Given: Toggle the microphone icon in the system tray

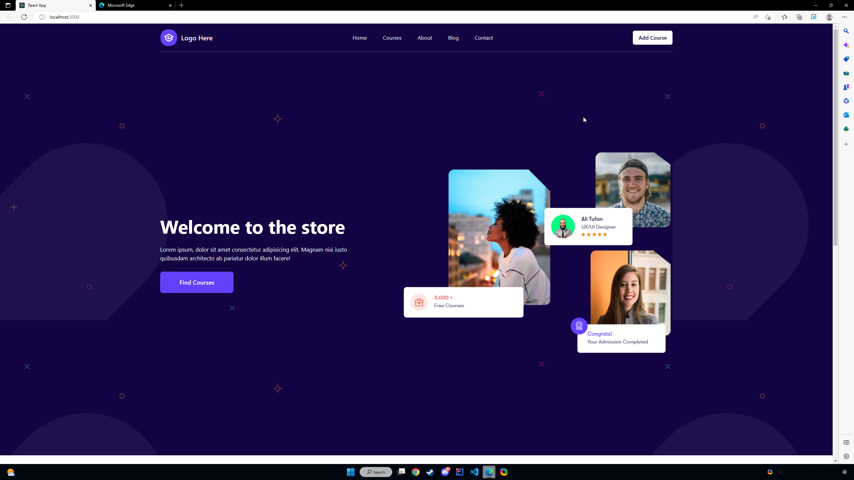Looking at the screenshot, I should pos(779,472).
